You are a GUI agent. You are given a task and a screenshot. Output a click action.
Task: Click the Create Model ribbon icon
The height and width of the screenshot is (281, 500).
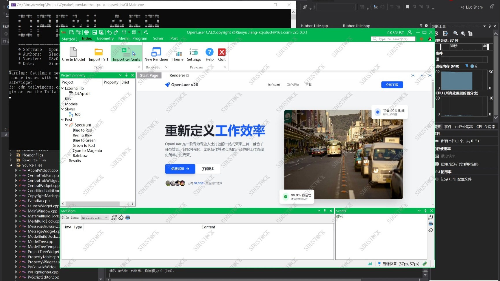pos(73,52)
